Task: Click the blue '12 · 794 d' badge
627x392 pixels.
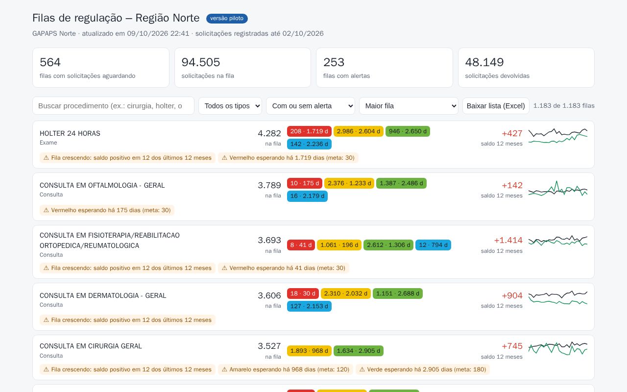Action: [433, 245]
